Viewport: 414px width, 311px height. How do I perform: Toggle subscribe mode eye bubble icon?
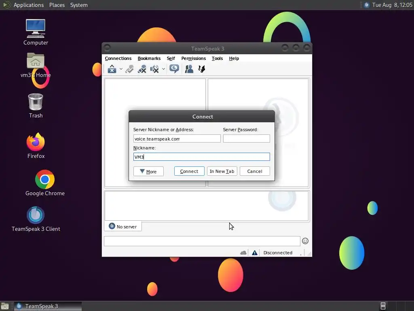(174, 69)
